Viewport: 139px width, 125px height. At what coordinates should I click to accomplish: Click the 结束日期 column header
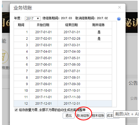click(x=72, y=25)
